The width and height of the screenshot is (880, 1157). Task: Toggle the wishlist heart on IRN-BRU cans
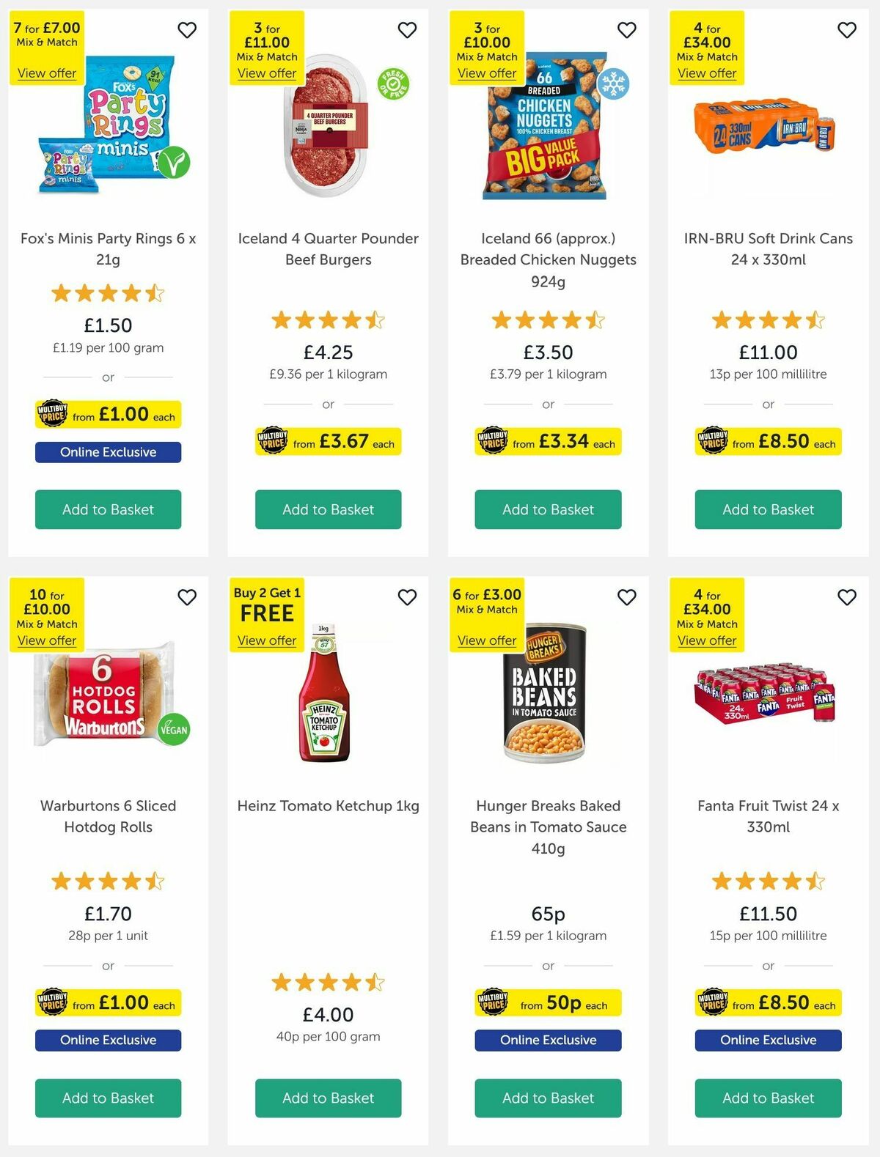(847, 30)
